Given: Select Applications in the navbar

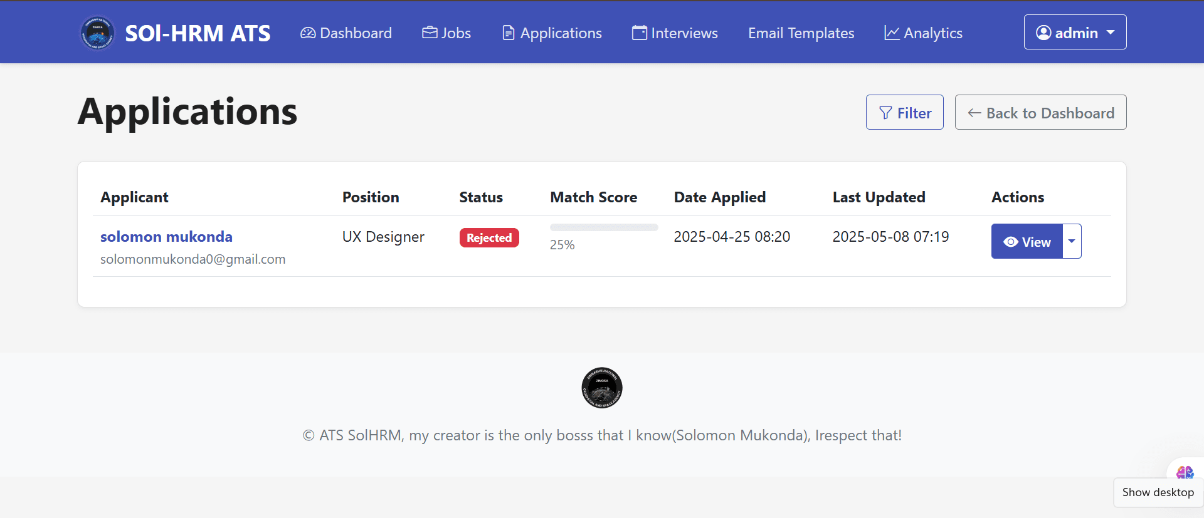Looking at the screenshot, I should coord(552,33).
